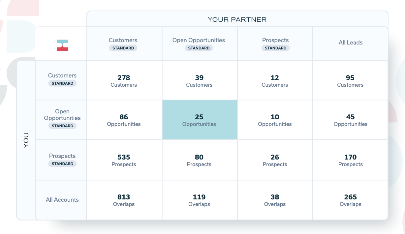This screenshot has height=234, width=405.
Task: Click STANDARD badge under partner's Open Opportunities header
Action: point(199,48)
